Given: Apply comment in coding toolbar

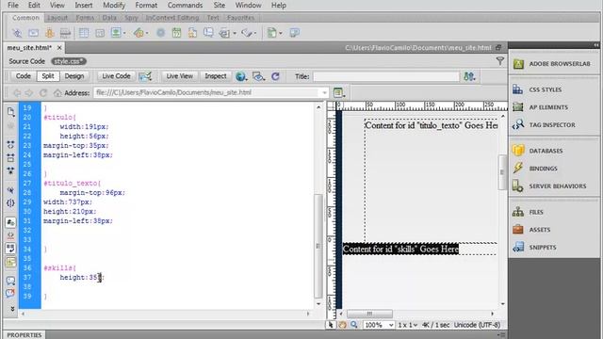Looking at the screenshot, I should tap(10, 281).
